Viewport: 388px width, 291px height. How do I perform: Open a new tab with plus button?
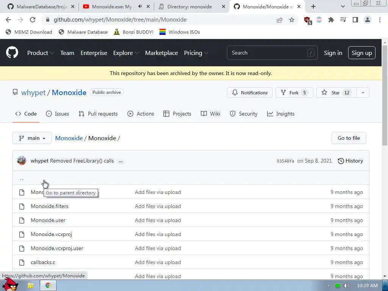click(313, 7)
